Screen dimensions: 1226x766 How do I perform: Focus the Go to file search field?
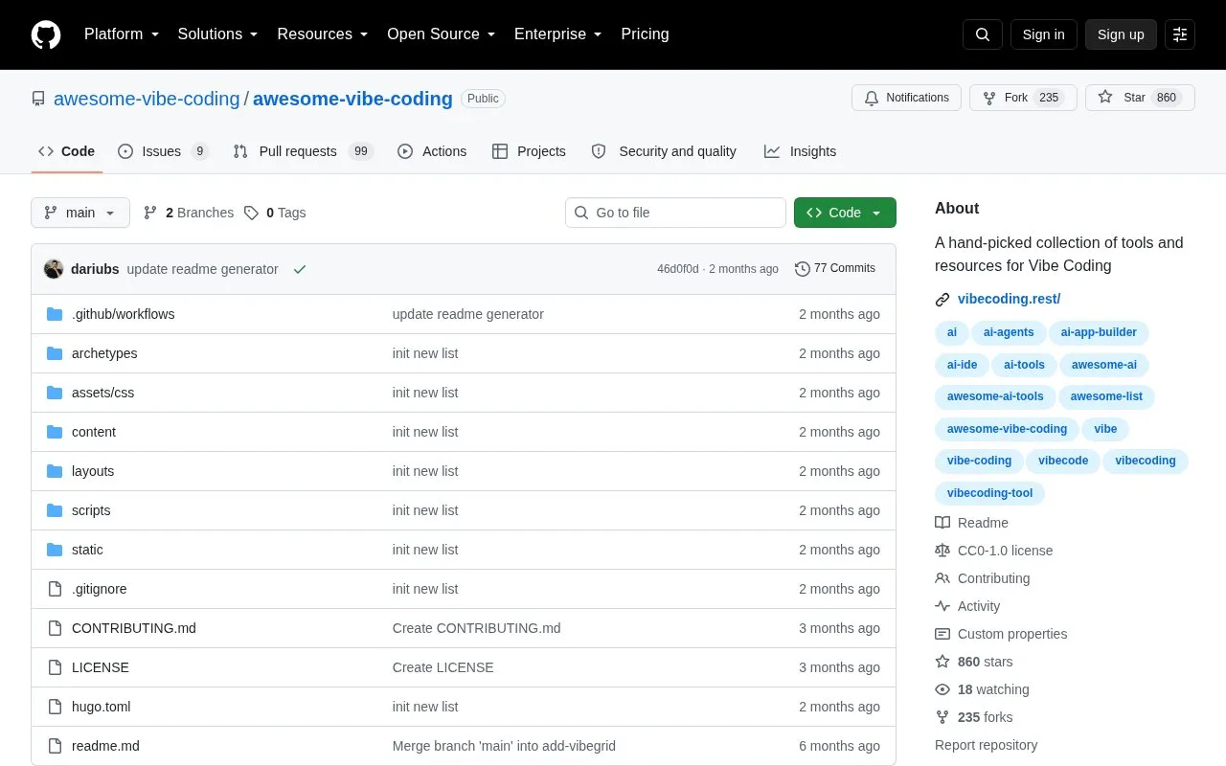click(x=675, y=213)
